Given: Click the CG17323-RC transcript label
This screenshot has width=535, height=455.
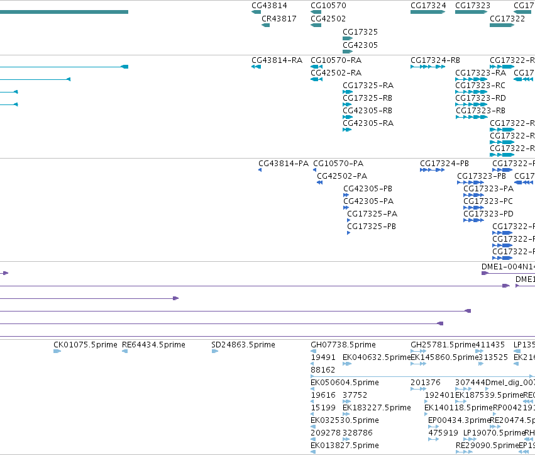Looking at the screenshot, I should [480, 86].
